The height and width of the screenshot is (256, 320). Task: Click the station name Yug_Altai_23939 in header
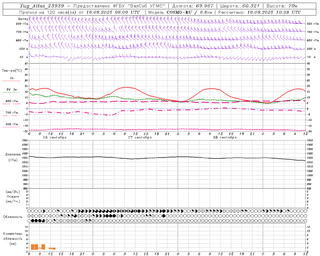(42, 6)
